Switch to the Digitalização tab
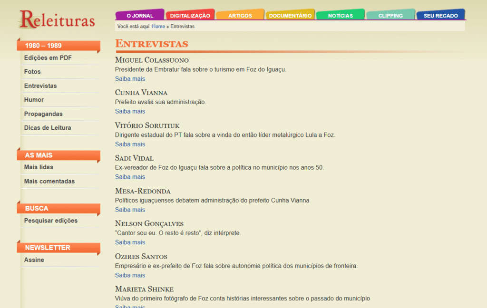Image resolution: width=487 pixels, height=308 pixels. 190,16
